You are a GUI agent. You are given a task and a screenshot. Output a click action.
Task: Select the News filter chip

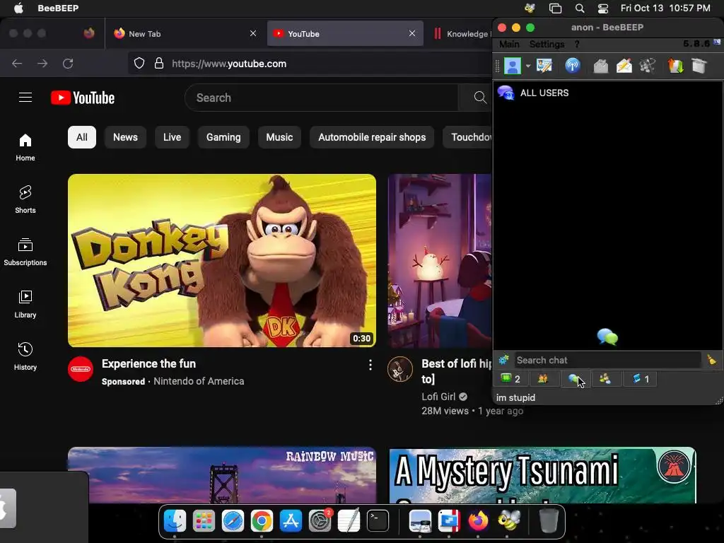[125, 137]
